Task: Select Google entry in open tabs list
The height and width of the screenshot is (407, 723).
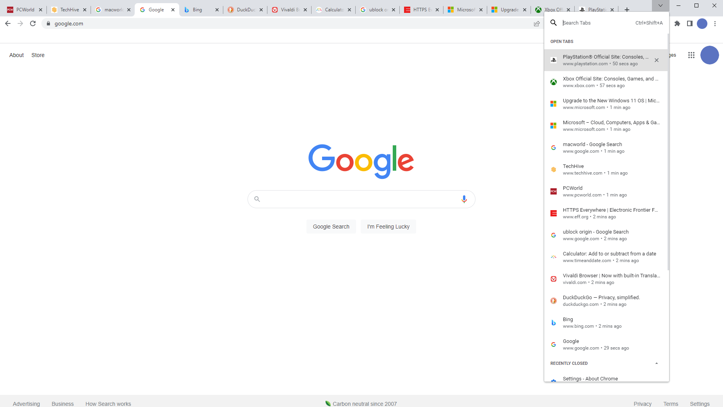Action: pos(606,345)
